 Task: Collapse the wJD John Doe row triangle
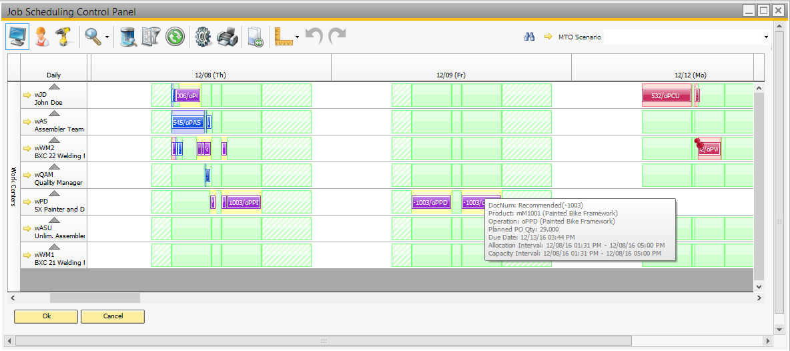[54, 86]
